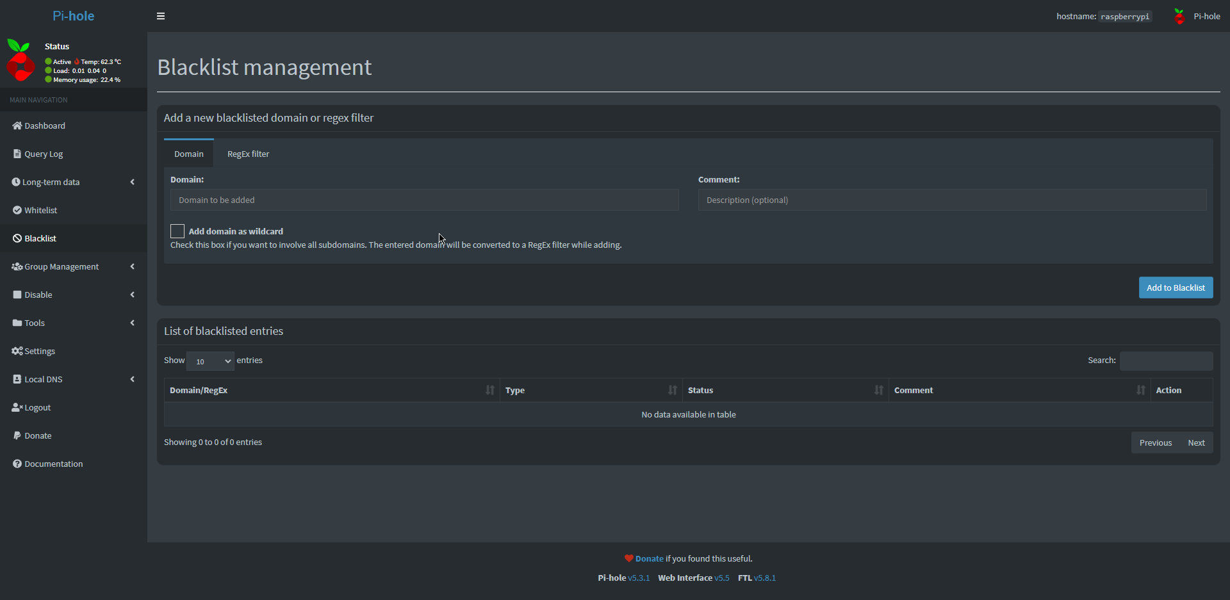The image size is (1230, 600).
Task: Open the Donate link in the footer
Action: click(649, 558)
